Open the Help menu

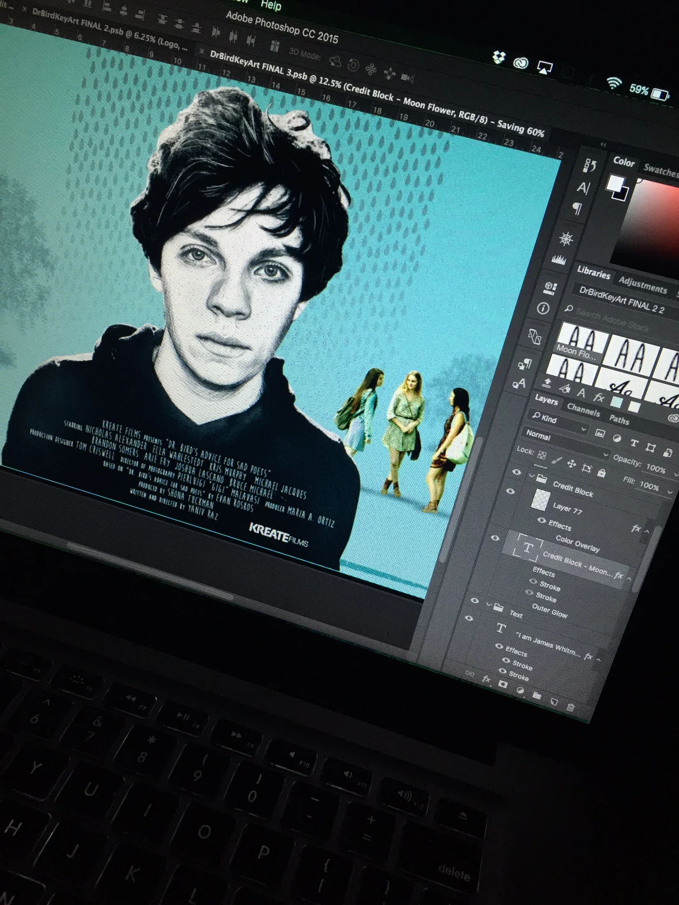tap(271, 5)
